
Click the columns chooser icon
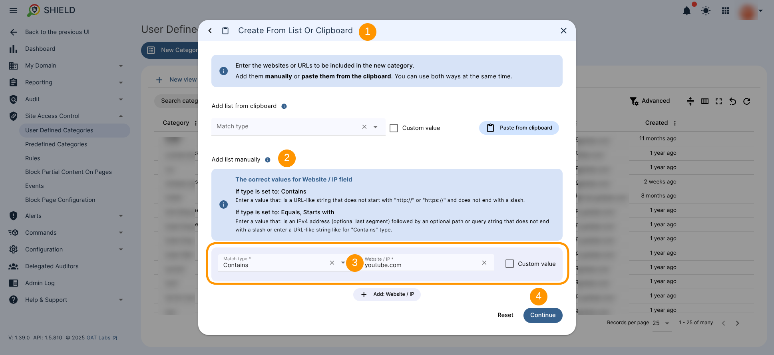pyautogui.click(x=705, y=101)
